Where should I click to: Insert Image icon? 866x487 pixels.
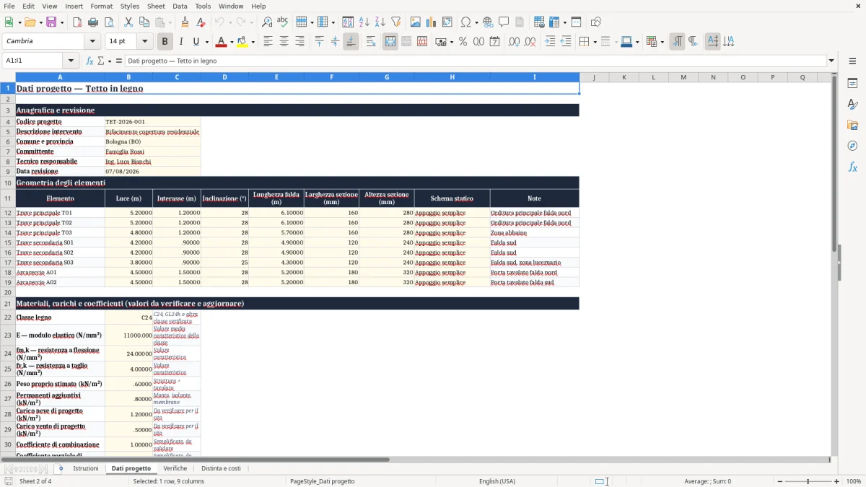point(416,22)
